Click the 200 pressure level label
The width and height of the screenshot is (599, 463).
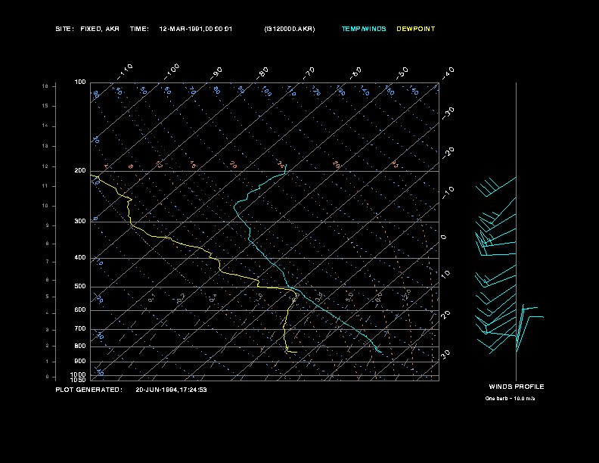(x=80, y=170)
